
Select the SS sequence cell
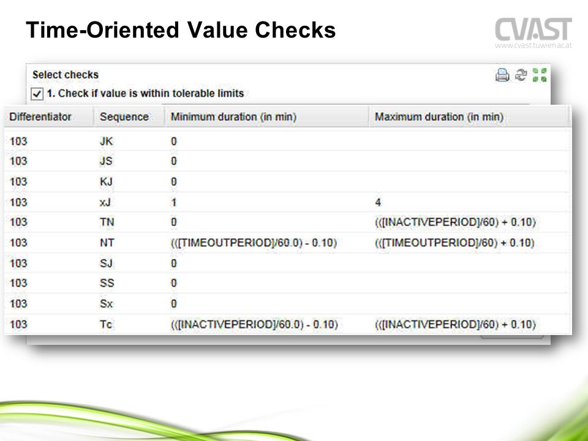(107, 283)
